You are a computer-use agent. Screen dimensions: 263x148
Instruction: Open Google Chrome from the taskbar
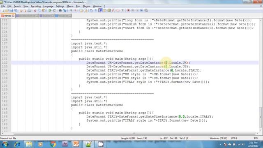[x=53, y=144]
